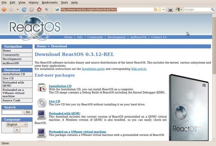
Task: Click the sidebar Search text field
Action: click(12, 112)
